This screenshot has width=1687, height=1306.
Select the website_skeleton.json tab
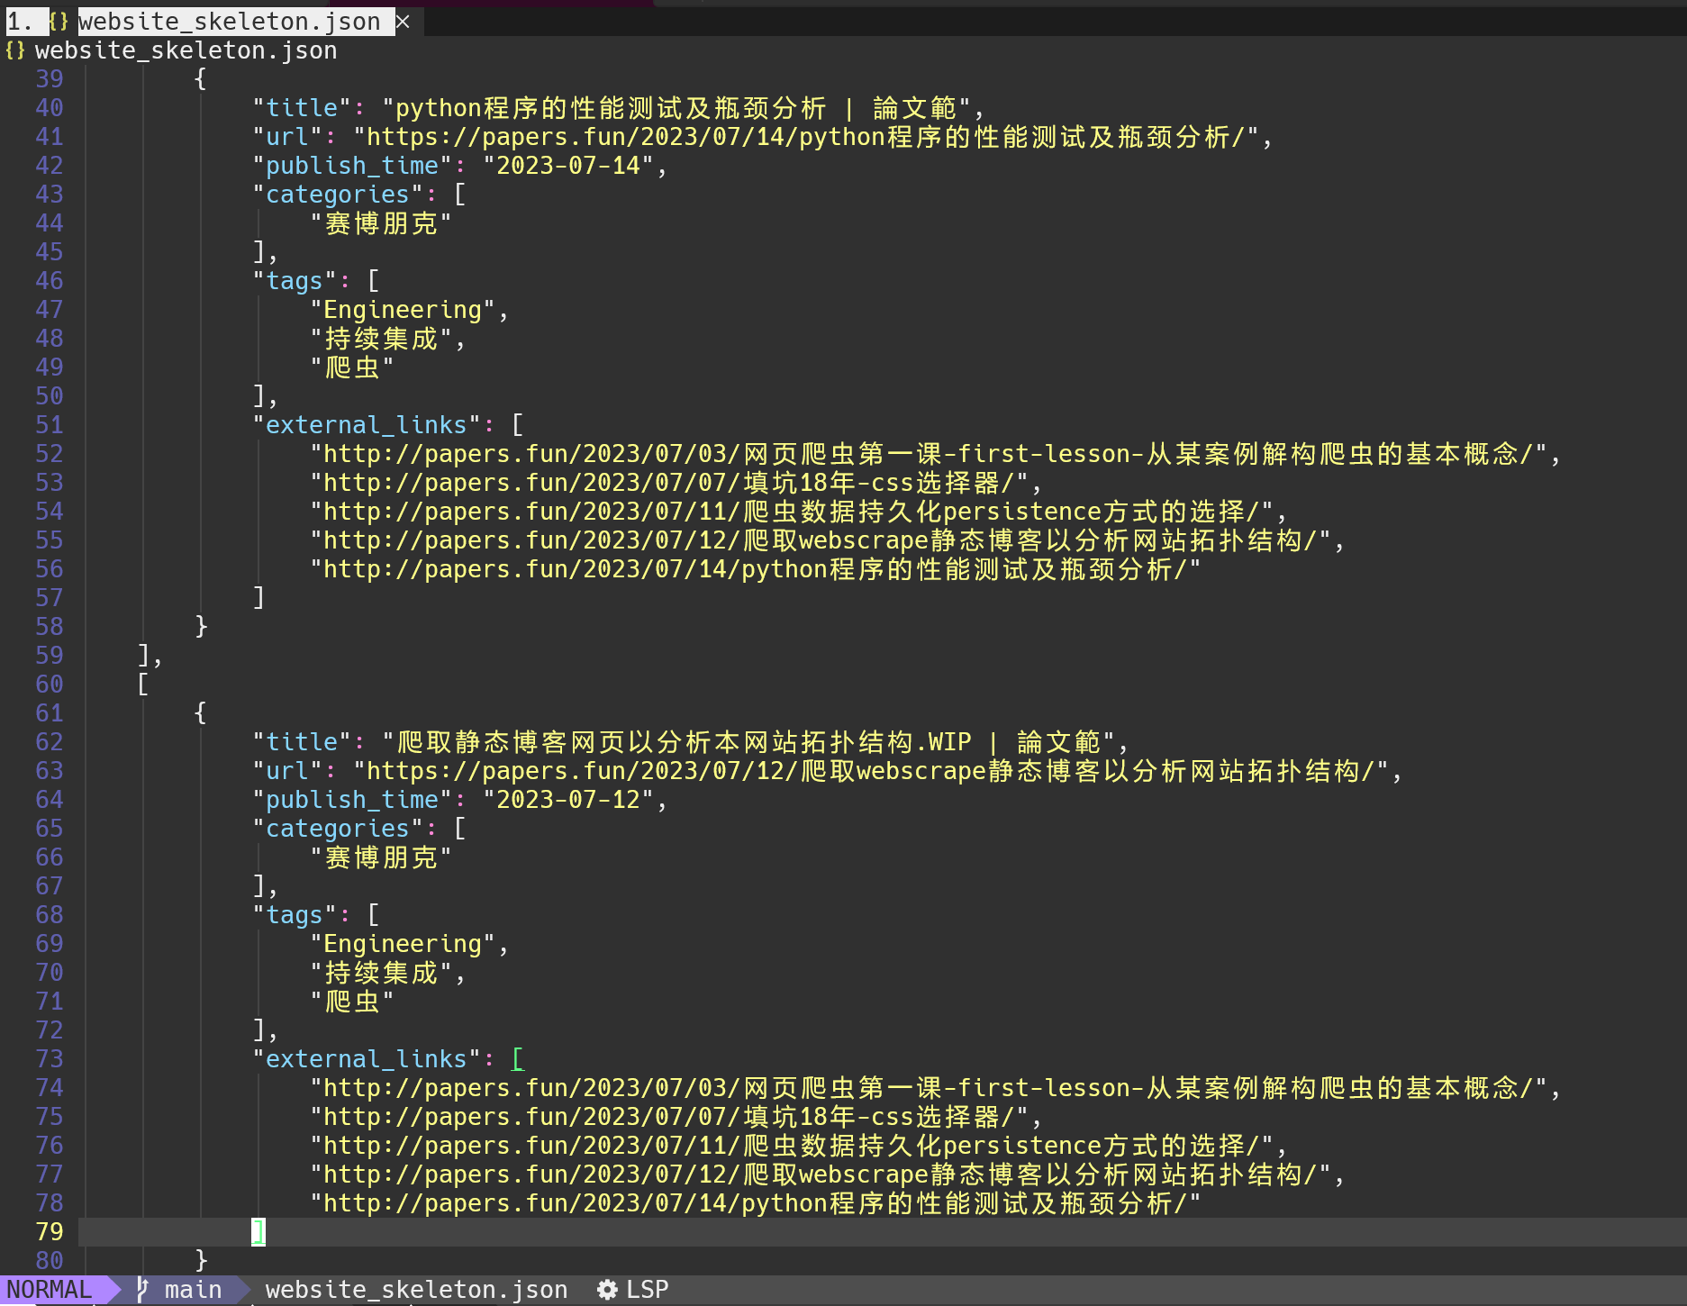(x=229, y=22)
